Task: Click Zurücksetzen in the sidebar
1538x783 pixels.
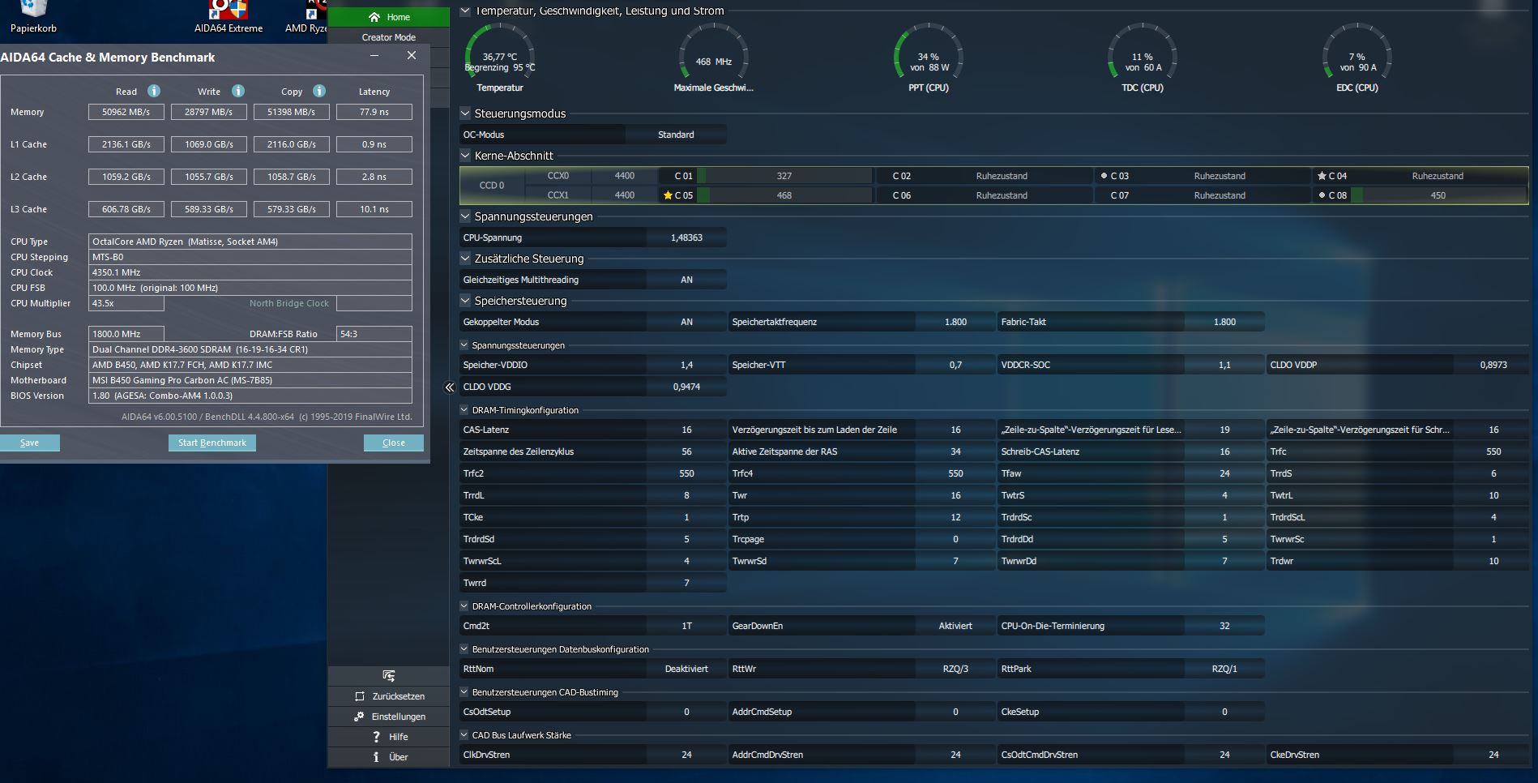Action: coord(389,696)
